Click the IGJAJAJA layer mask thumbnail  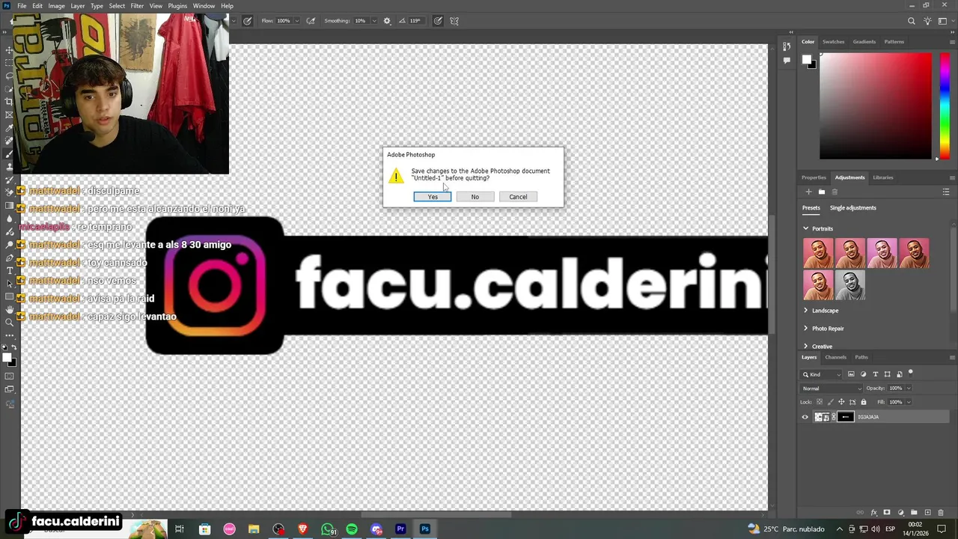pos(846,417)
